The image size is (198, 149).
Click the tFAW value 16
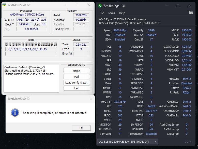pos(120,83)
